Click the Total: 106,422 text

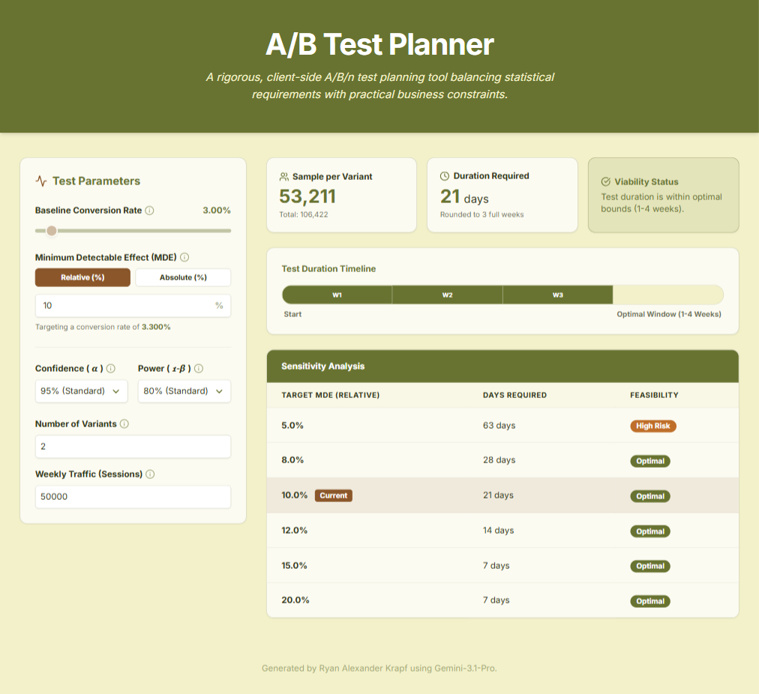point(304,215)
